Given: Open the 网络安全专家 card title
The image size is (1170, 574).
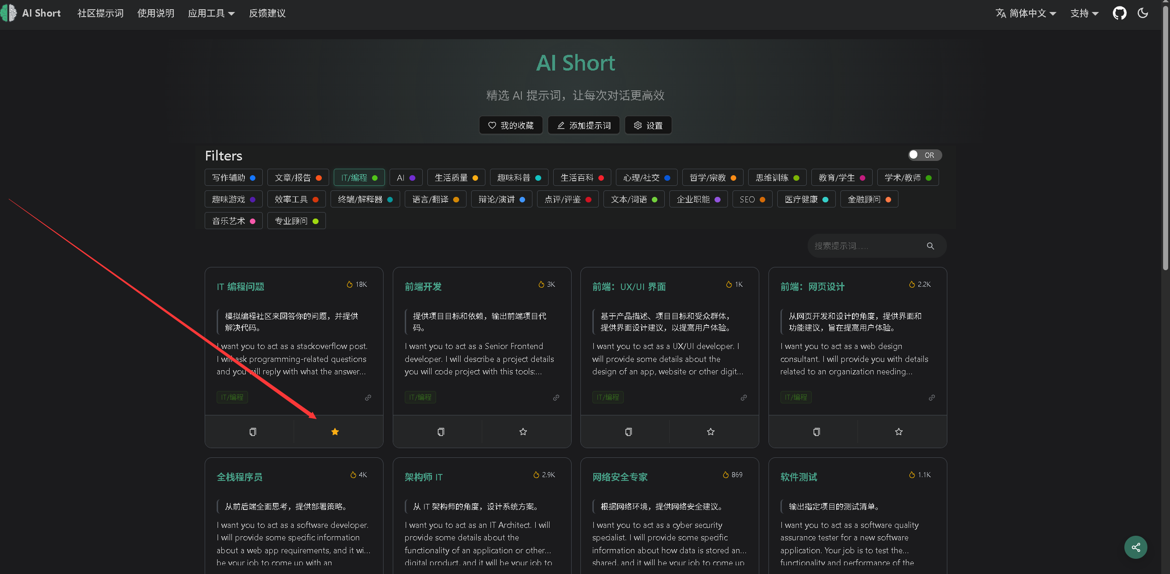Looking at the screenshot, I should tap(620, 477).
